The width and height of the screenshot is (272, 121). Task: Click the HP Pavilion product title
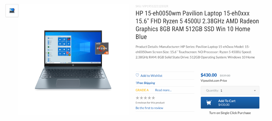pos(197,25)
